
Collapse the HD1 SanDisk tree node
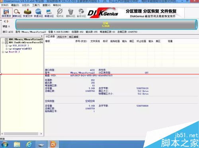(3, 42)
